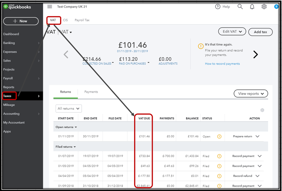Go to previous VAT period arrow
Image resolution: width=282 pixels, height=191 pixels.
[66, 54]
